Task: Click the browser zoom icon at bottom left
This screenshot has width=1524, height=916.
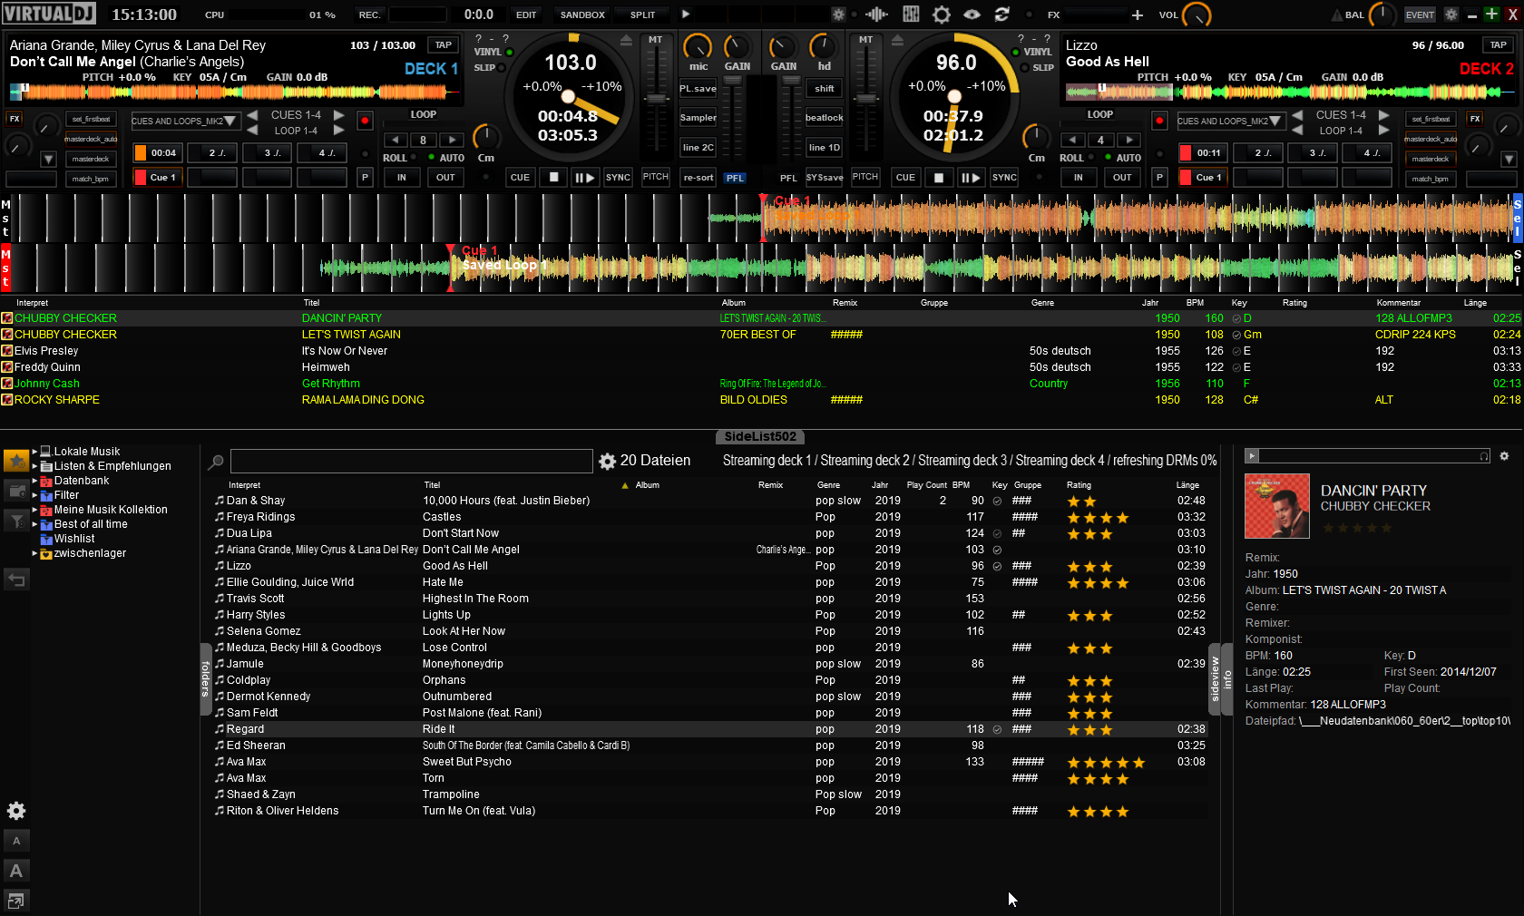Action: point(16,901)
